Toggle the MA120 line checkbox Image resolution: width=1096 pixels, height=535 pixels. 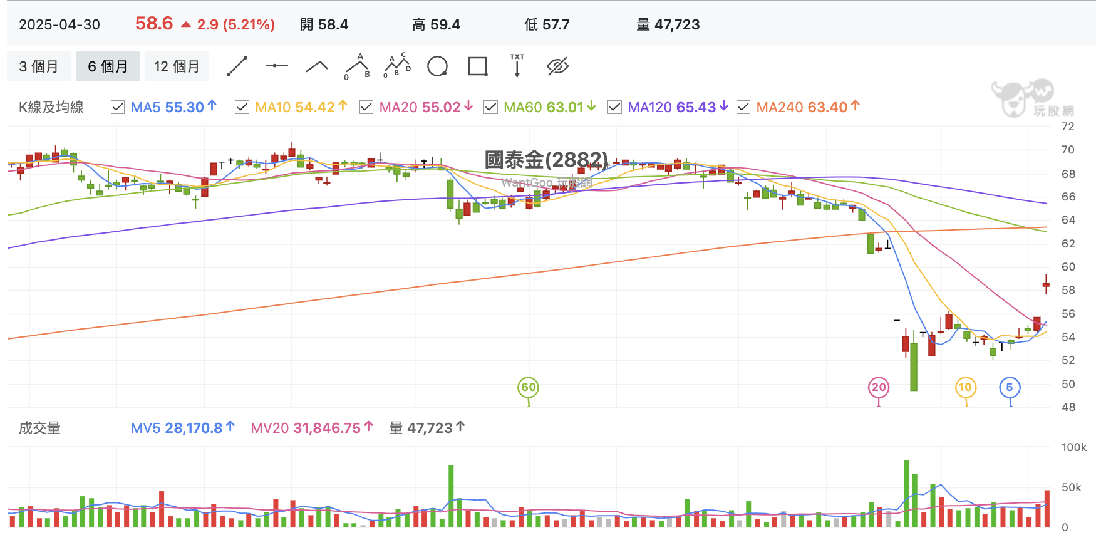pyautogui.click(x=614, y=107)
